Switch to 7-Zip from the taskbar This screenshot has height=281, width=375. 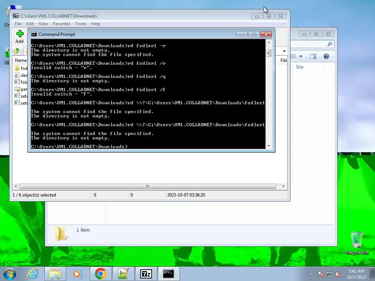point(146,274)
